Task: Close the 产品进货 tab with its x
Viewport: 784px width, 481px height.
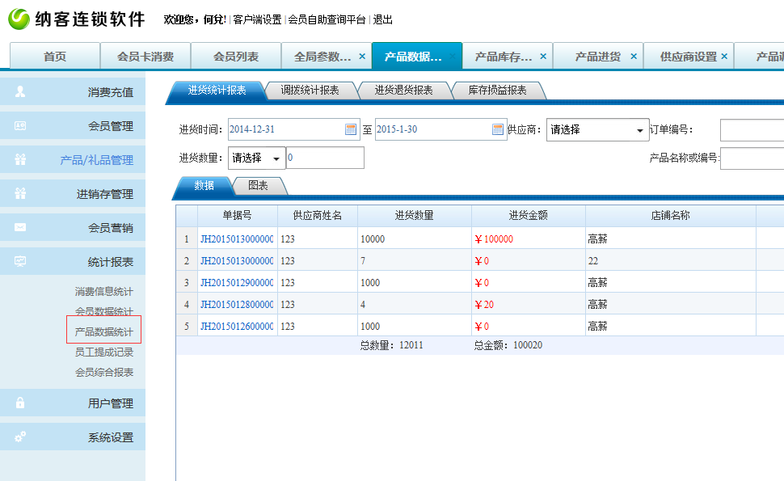Action: tap(633, 56)
